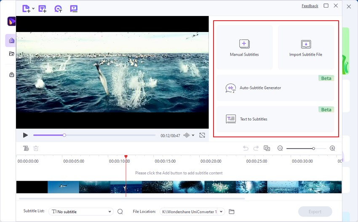
Task: Click the subtitle overlay icon beside redo
Action: pyautogui.click(x=267, y=148)
